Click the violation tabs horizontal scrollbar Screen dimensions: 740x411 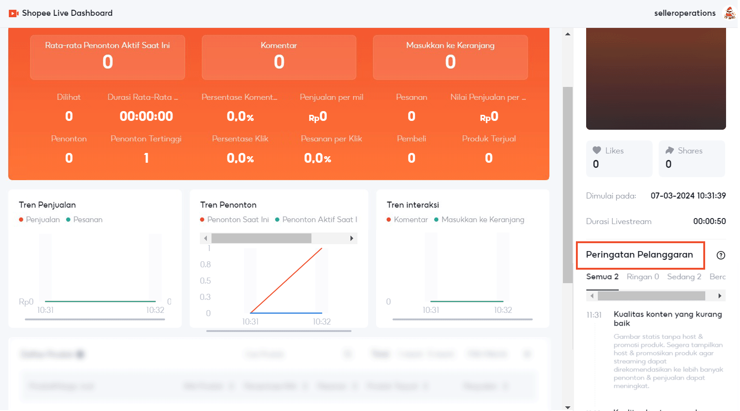click(x=651, y=296)
